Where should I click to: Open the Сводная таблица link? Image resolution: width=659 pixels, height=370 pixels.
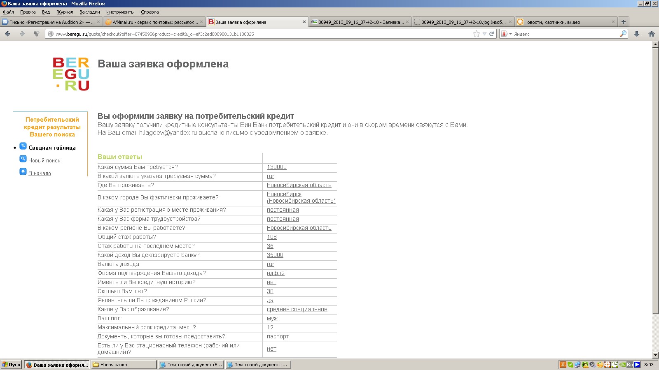click(x=52, y=148)
